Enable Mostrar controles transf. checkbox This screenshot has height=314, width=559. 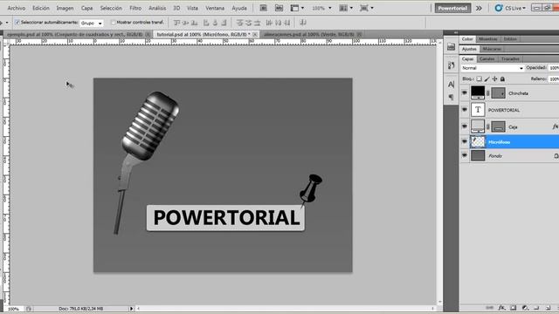pos(113,23)
